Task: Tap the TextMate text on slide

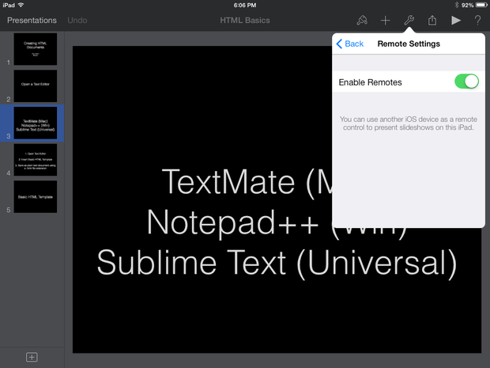Action: pyautogui.click(x=228, y=183)
